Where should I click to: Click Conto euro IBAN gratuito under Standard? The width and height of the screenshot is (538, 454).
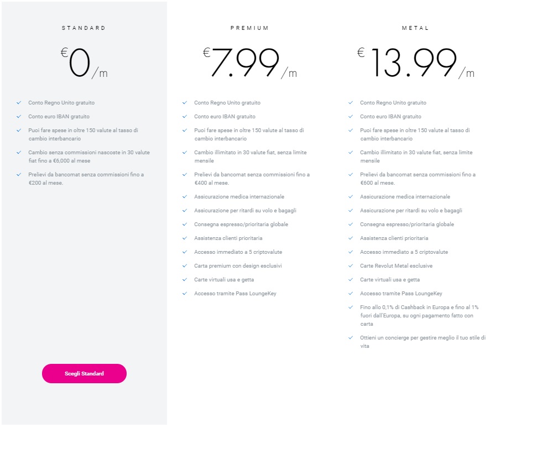pyautogui.click(x=59, y=117)
